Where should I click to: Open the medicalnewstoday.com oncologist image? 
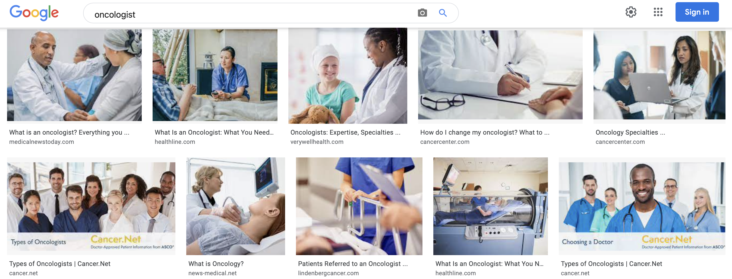click(x=74, y=75)
